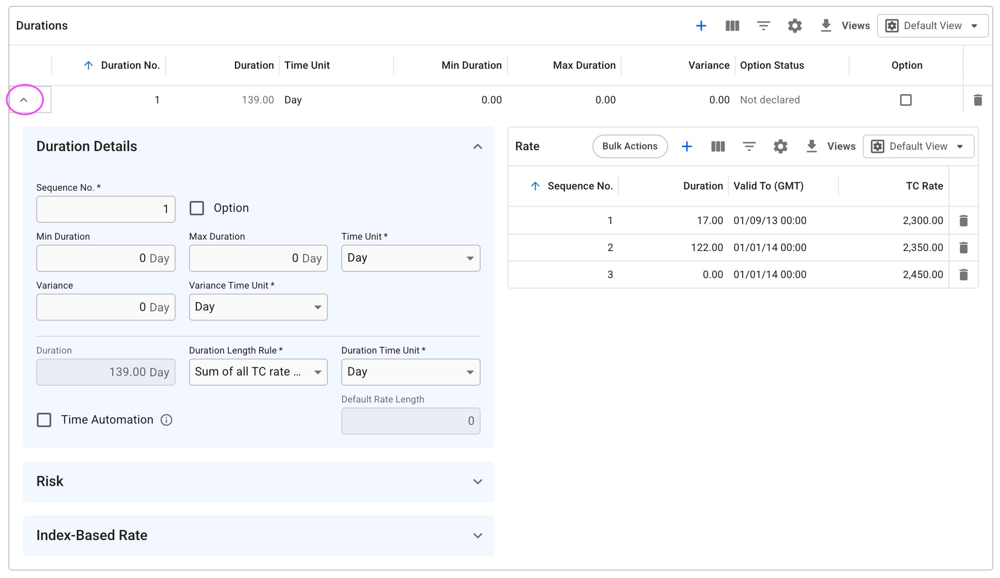Screen dimensions: 1000x578
Task: Click Duration column header in Rate table
Action: pyautogui.click(x=703, y=186)
